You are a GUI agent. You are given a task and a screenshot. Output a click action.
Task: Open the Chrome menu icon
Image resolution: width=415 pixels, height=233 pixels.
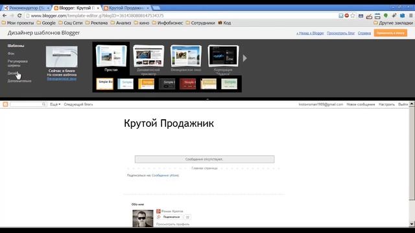tap(411, 16)
